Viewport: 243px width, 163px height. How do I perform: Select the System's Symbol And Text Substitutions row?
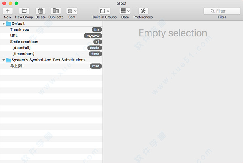51,60
